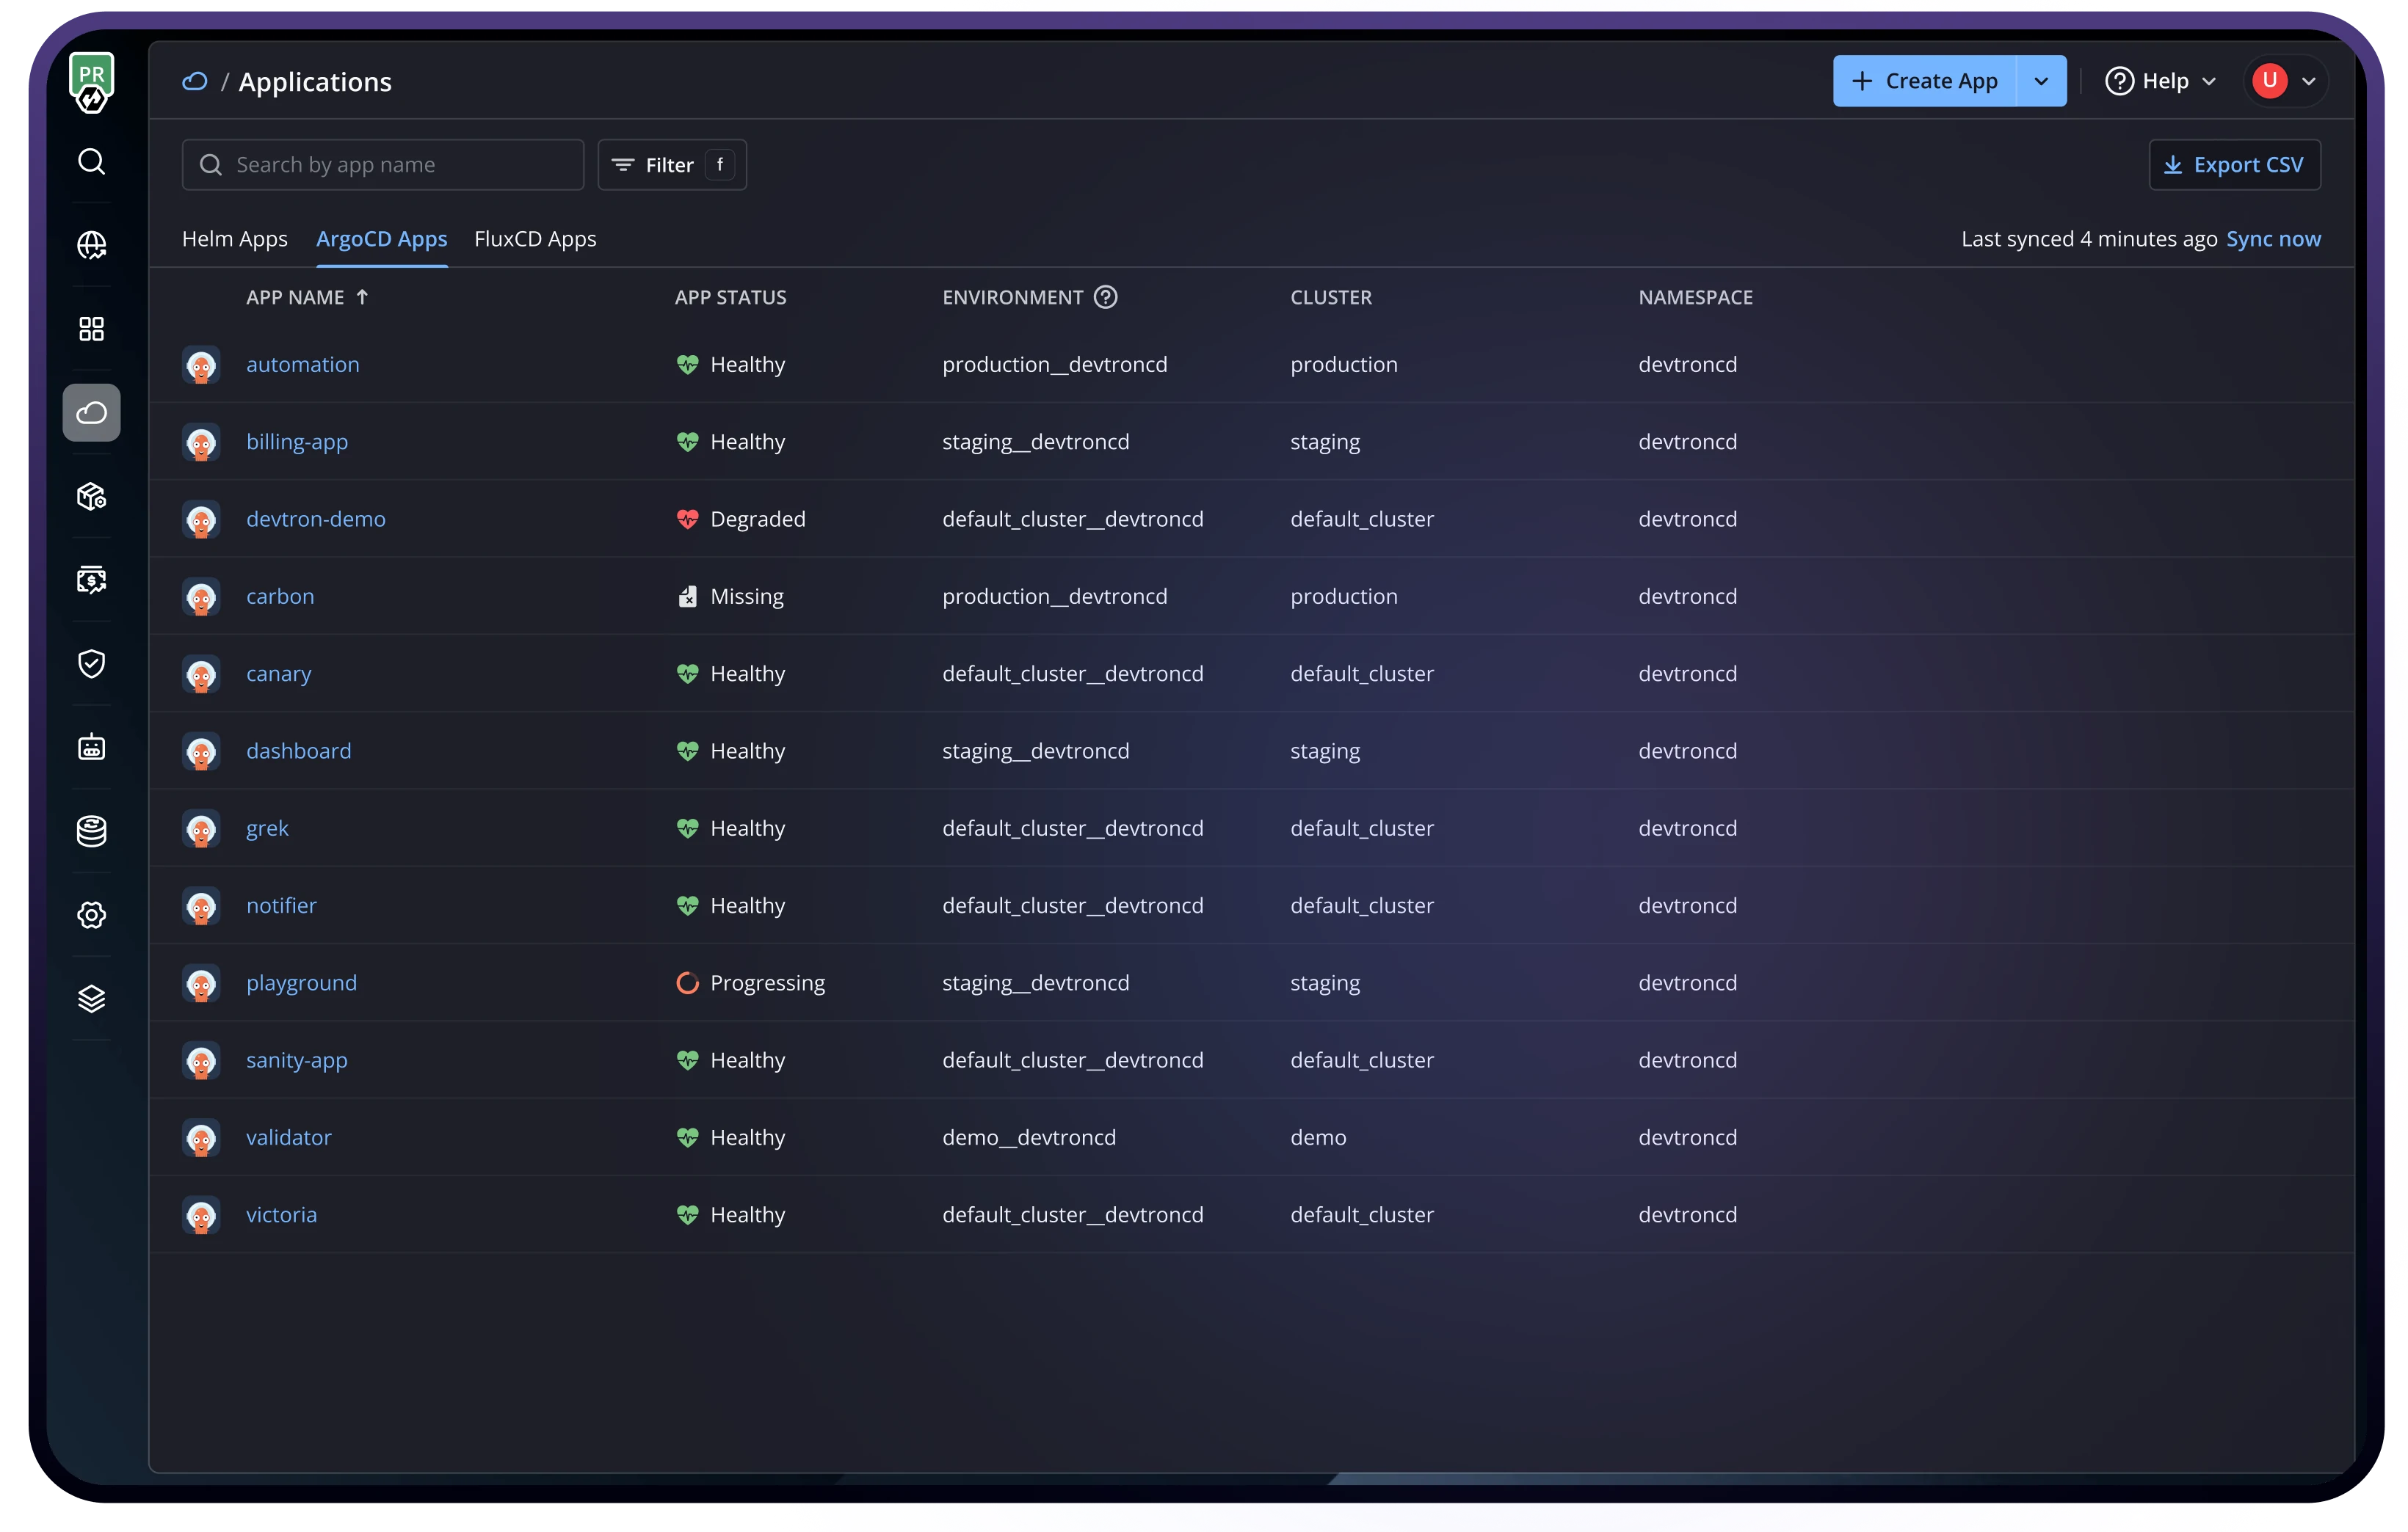Click the search icon in sidebar
The height and width of the screenshot is (1532, 2408).
coord(91,162)
